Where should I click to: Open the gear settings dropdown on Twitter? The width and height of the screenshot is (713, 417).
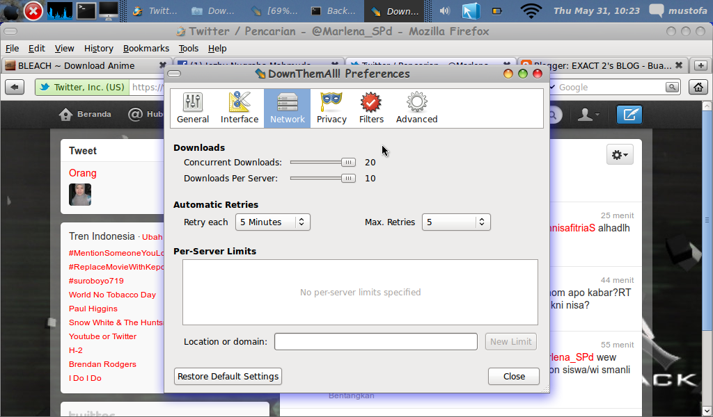tap(620, 155)
